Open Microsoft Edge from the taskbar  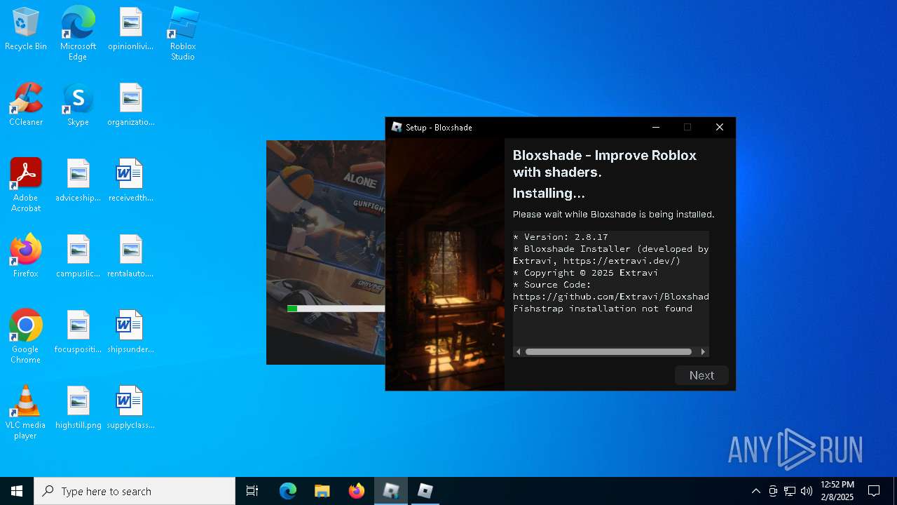[288, 491]
